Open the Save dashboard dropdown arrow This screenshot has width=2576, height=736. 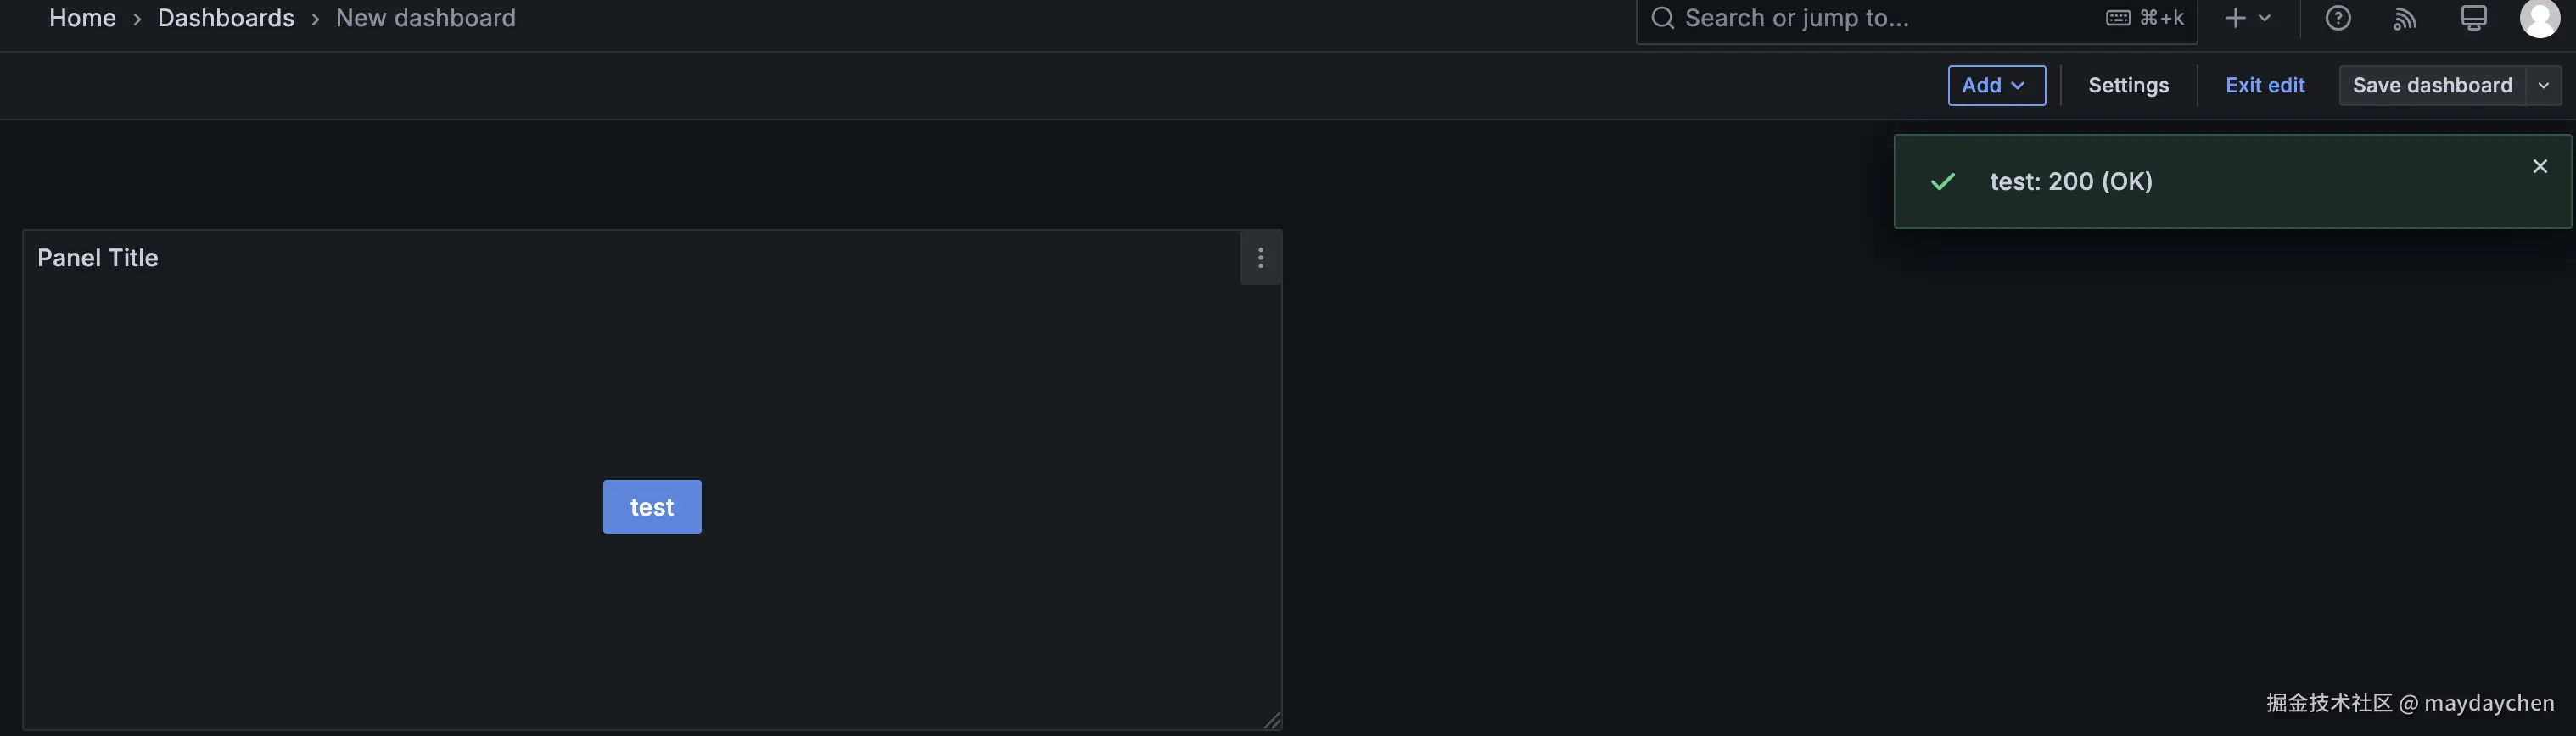[2544, 85]
